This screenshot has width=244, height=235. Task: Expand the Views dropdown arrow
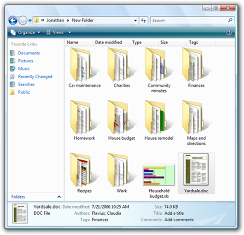click(x=70, y=32)
